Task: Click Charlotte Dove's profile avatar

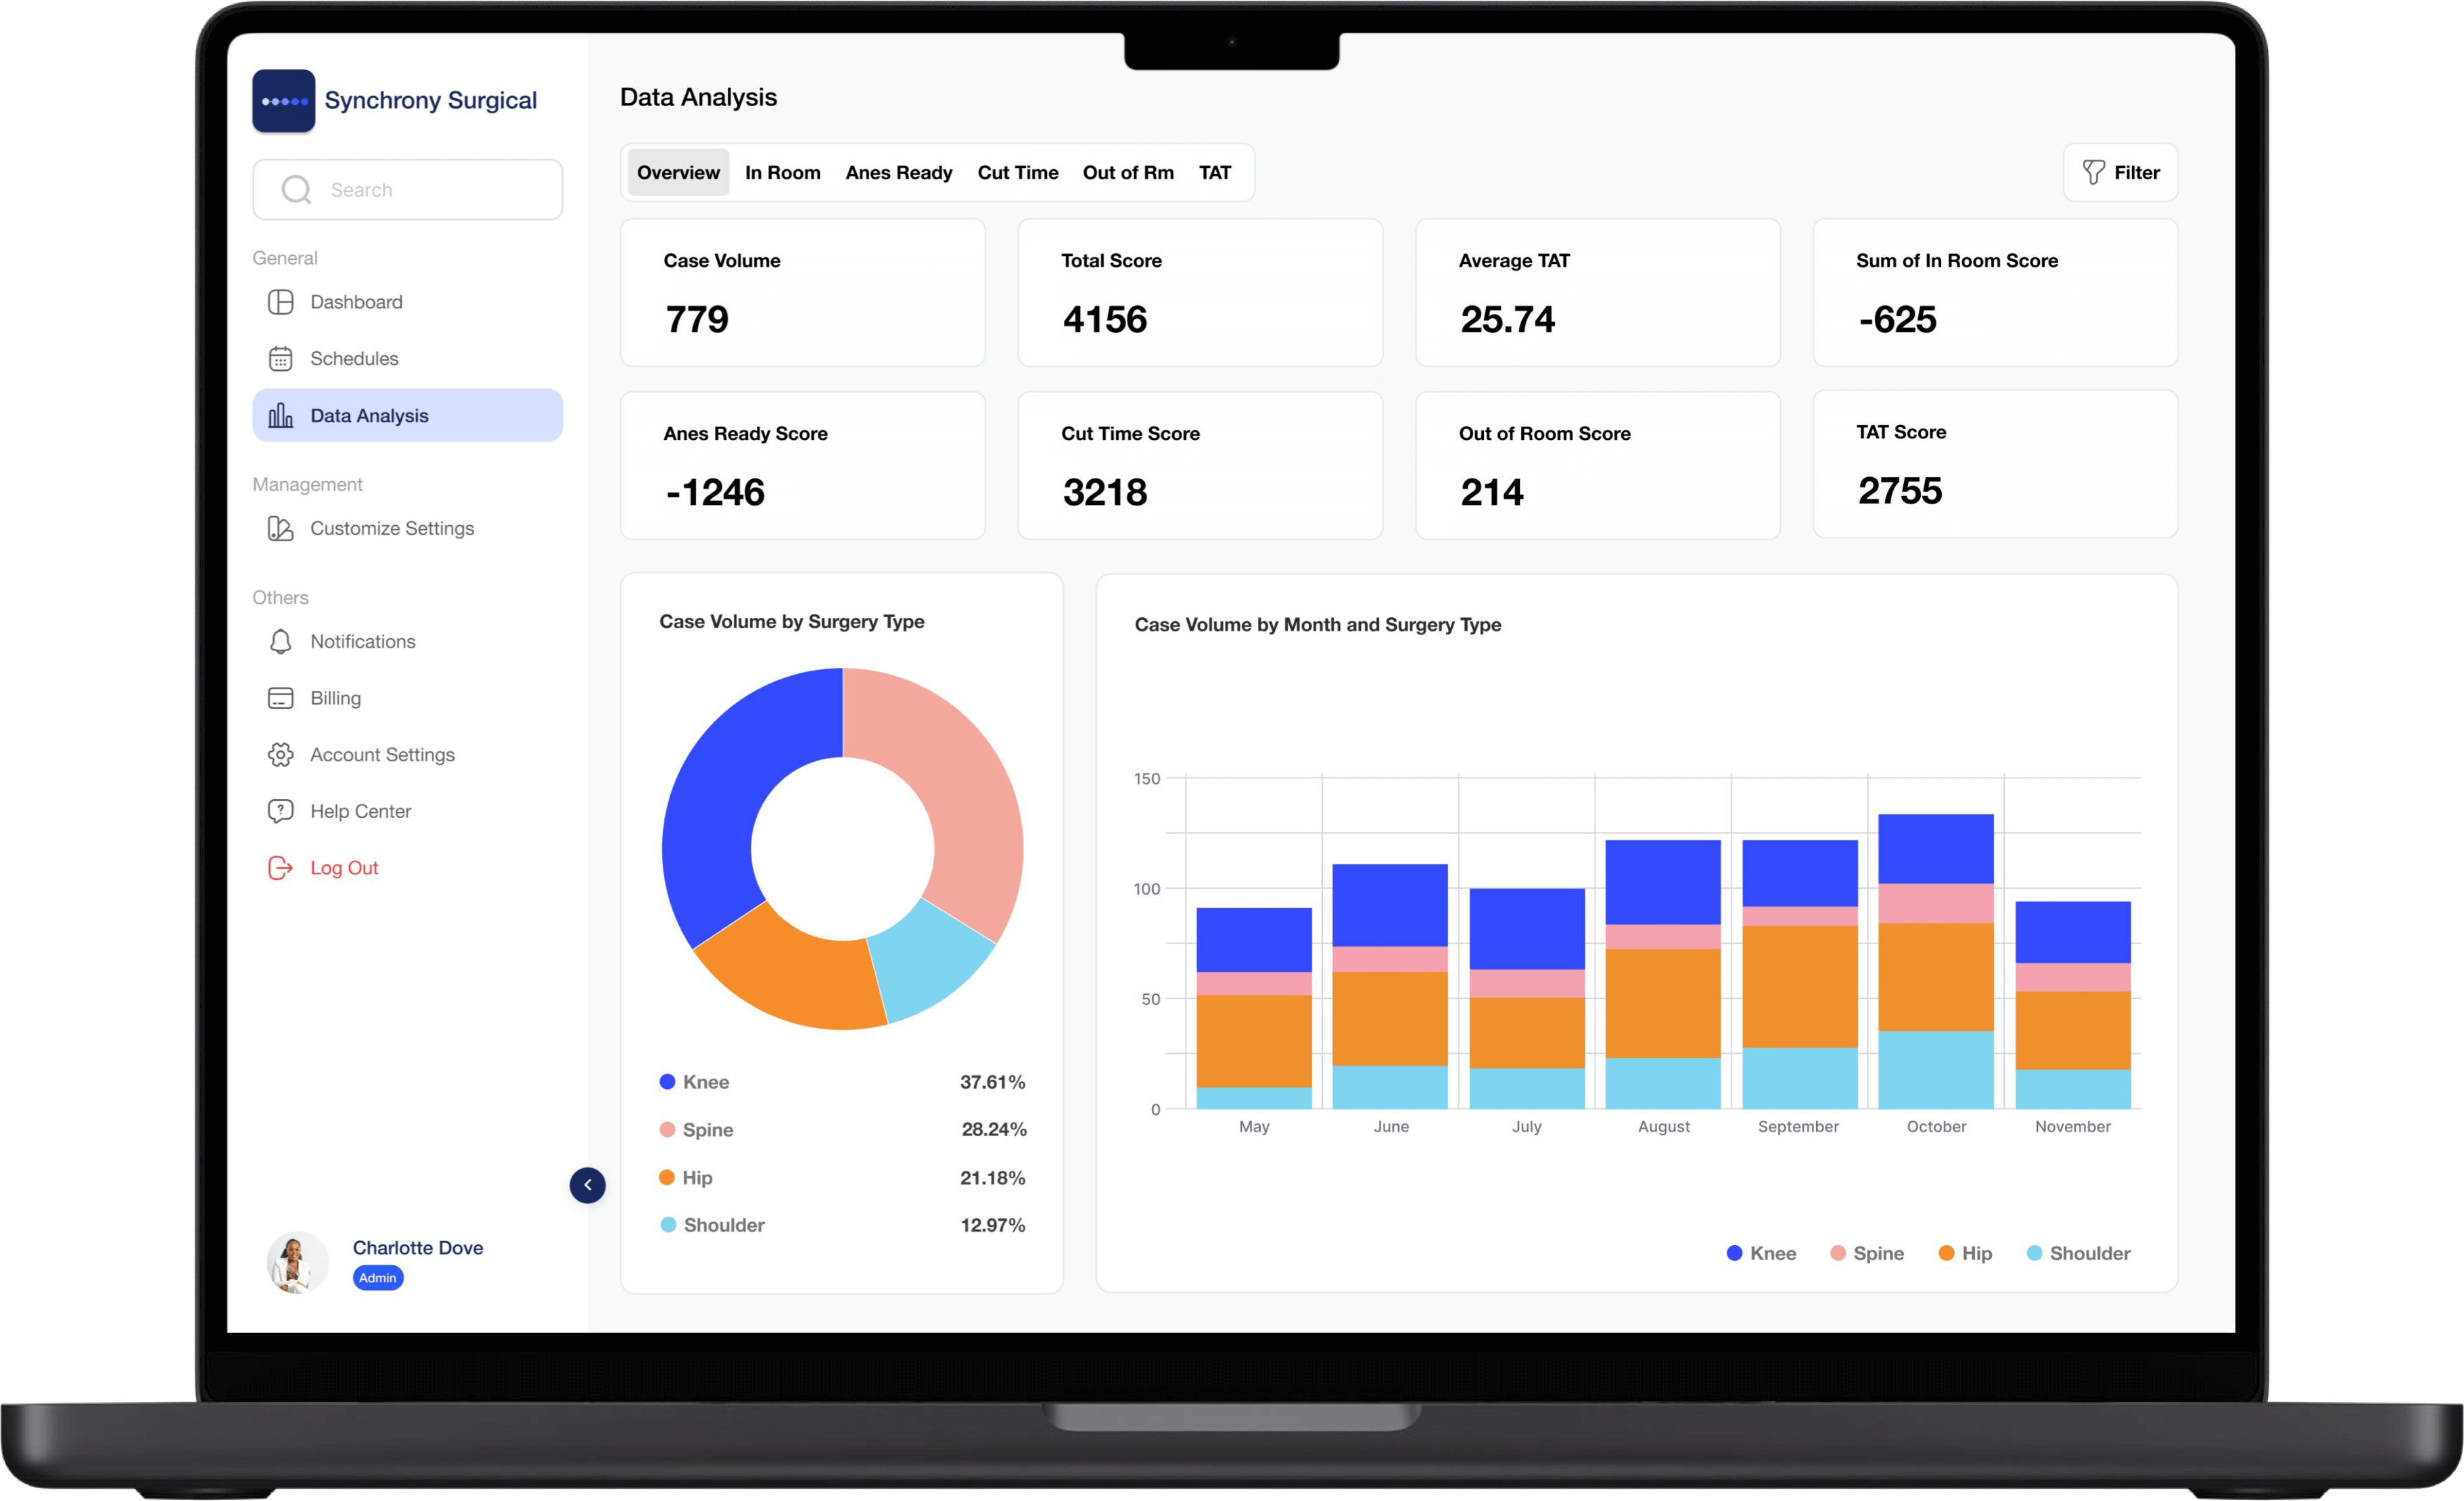Action: pos(296,1262)
